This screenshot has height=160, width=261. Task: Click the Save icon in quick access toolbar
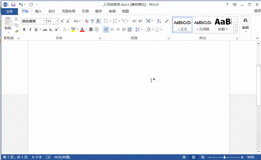13,5
